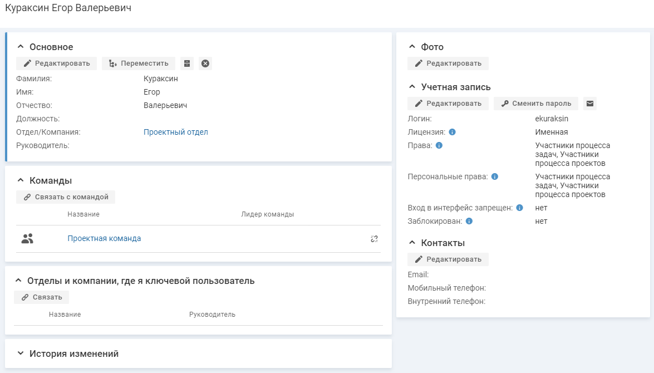Click info icon next to Права
Screen dimensions: 654x373
tap(439, 146)
